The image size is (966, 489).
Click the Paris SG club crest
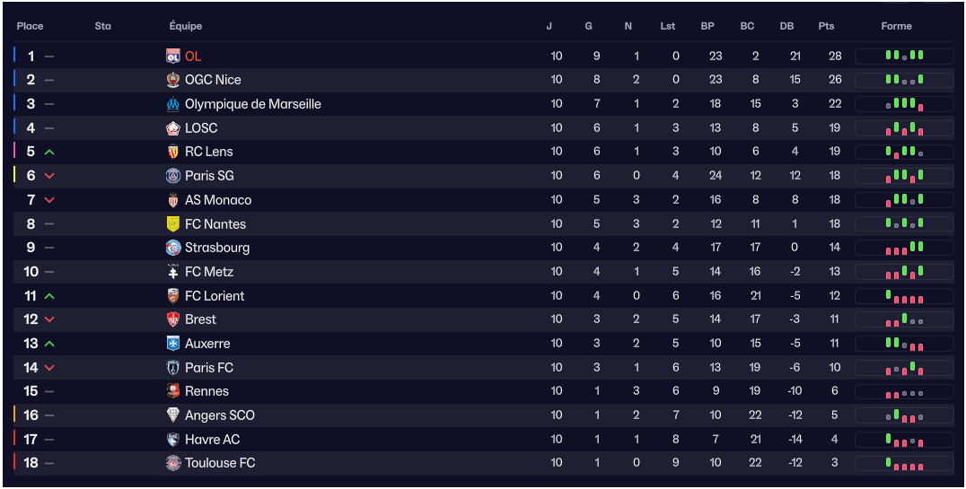coord(173,176)
